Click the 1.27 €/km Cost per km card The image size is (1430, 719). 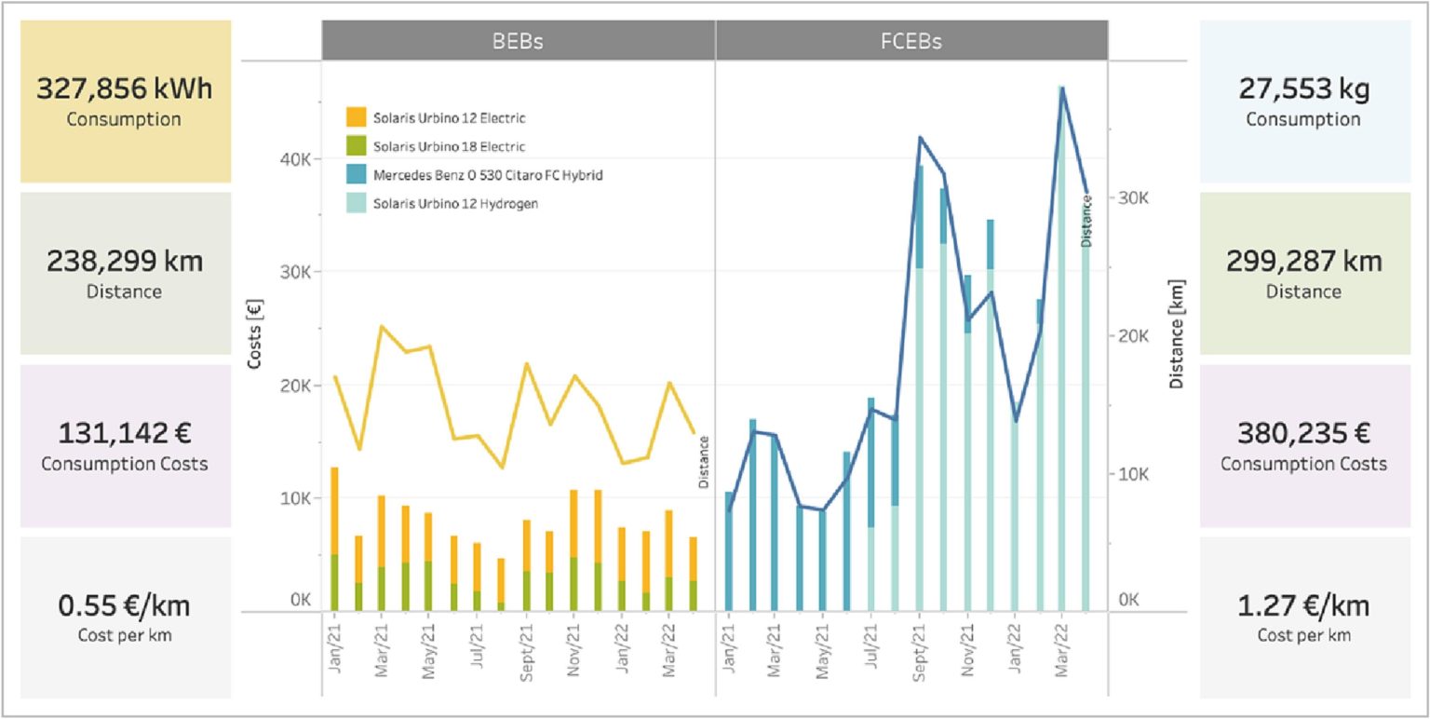pyautogui.click(x=1304, y=617)
